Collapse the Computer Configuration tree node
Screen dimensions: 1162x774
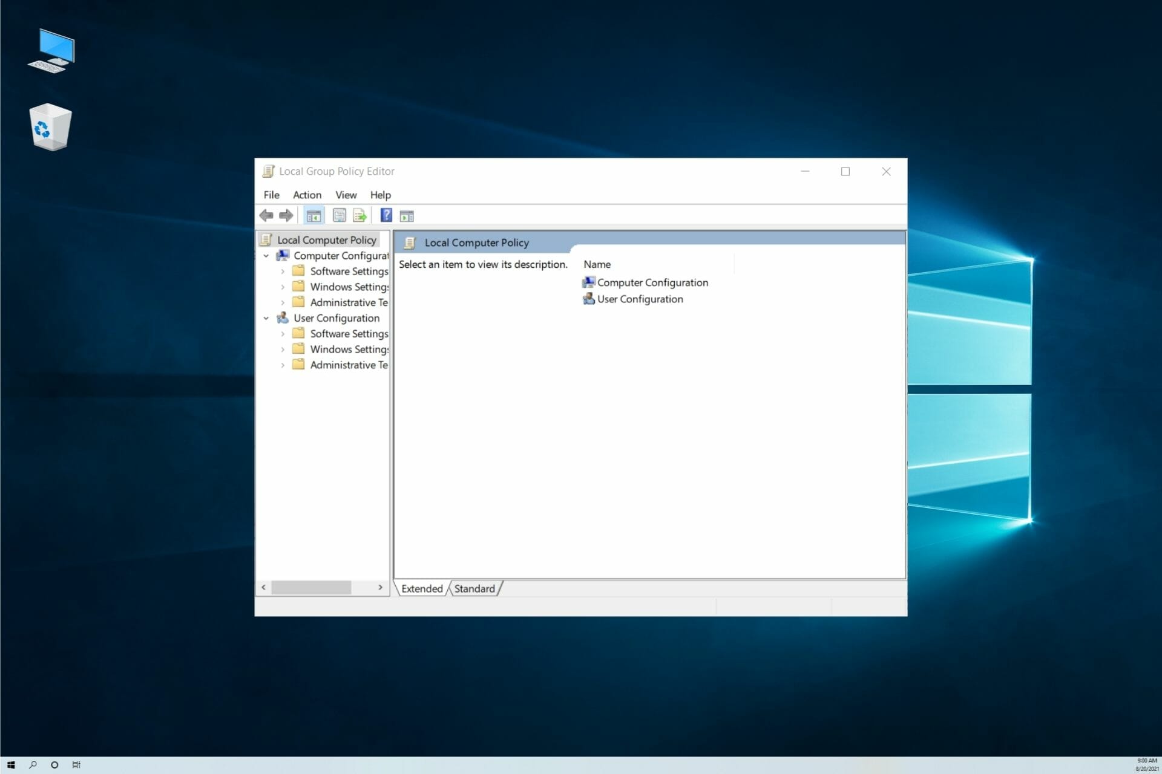(x=266, y=256)
